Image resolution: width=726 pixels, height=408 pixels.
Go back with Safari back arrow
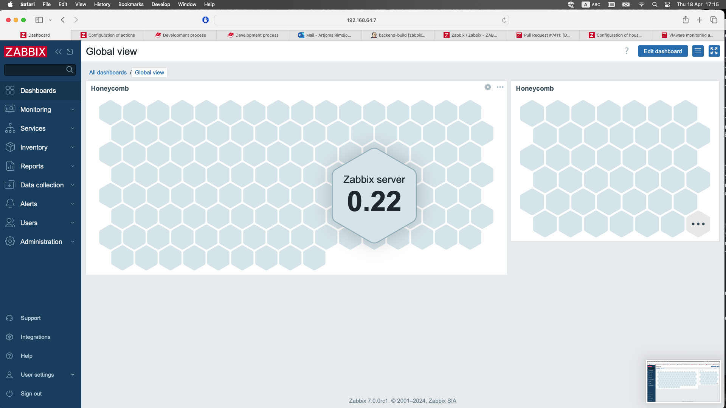pyautogui.click(x=63, y=20)
